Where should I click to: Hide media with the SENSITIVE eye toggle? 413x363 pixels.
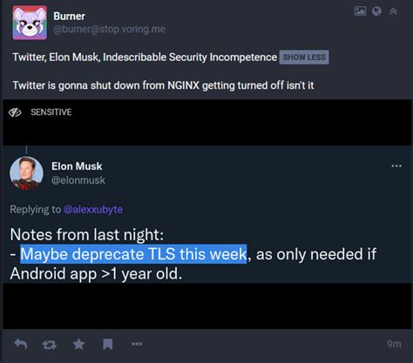[40, 112]
